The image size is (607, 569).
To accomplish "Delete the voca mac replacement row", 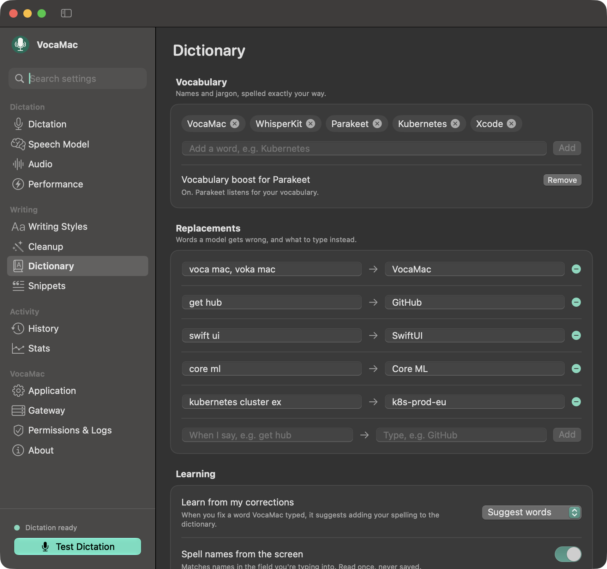I will [x=576, y=269].
